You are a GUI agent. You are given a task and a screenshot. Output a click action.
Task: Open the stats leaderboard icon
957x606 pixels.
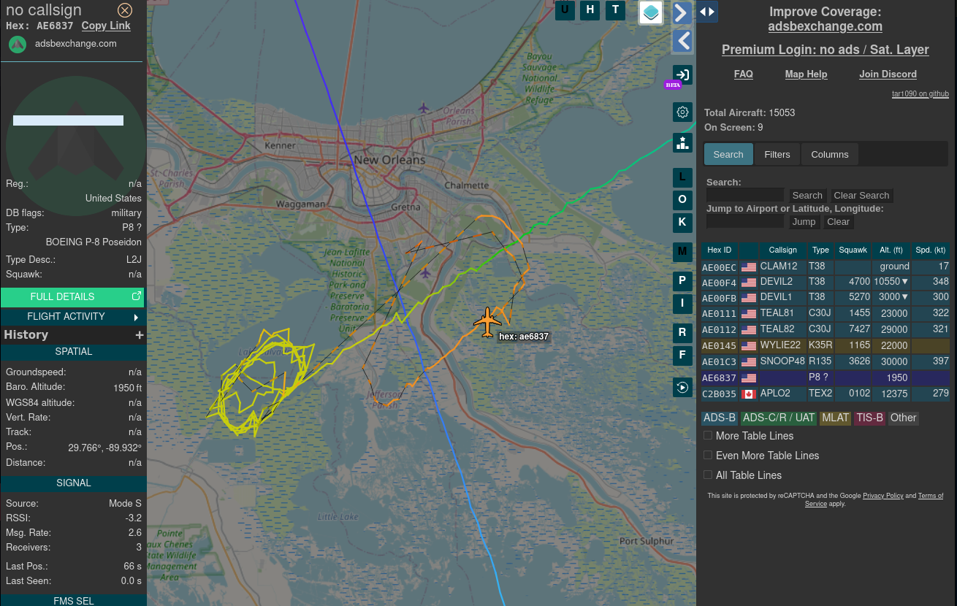(682, 142)
